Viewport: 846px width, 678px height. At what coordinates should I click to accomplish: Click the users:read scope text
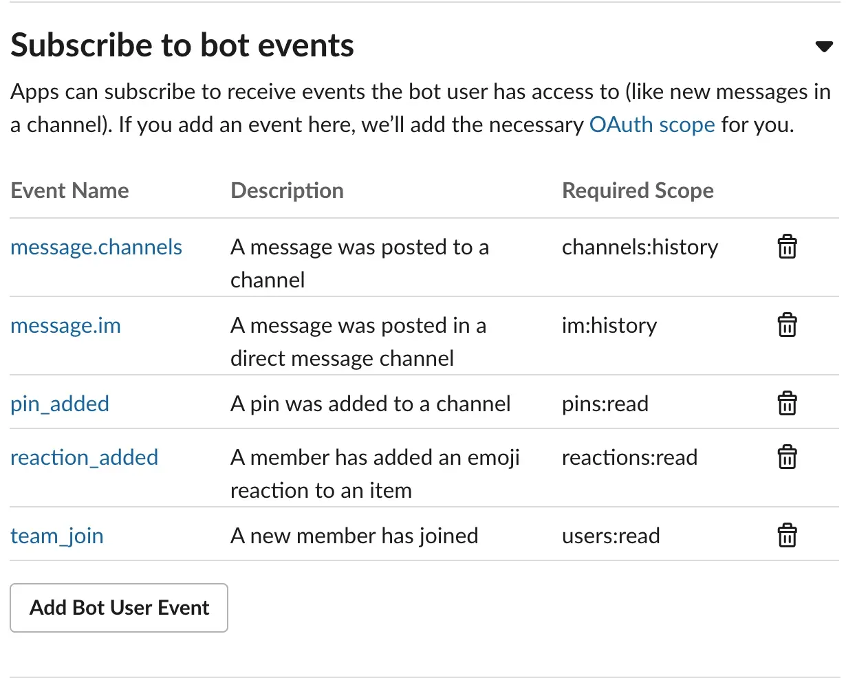tap(611, 536)
